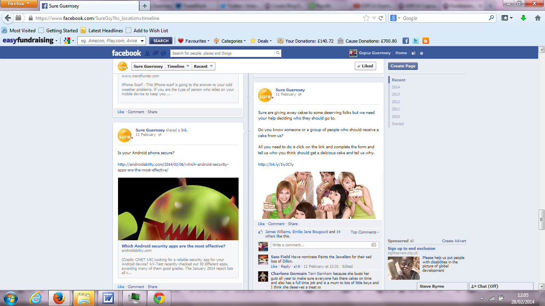Click the Facebook privacy shortcuts icon
Screen dimensions: 545x306
pyautogui.click(x=413, y=53)
